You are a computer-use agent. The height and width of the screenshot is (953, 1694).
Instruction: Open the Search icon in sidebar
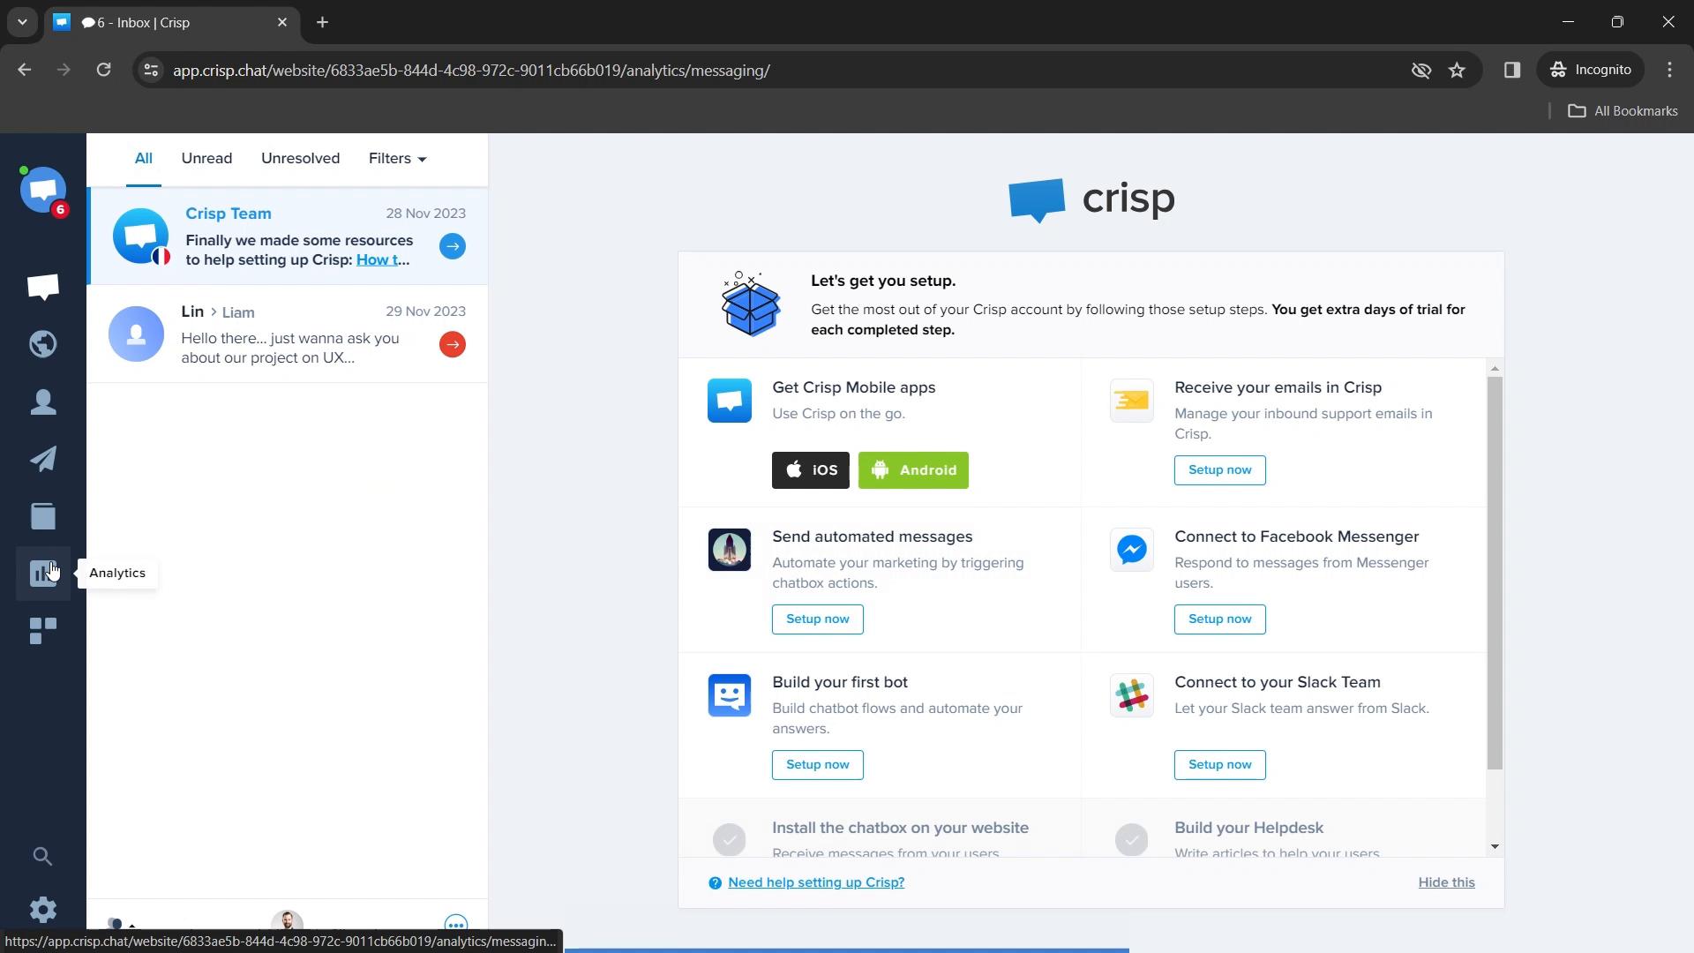43,857
